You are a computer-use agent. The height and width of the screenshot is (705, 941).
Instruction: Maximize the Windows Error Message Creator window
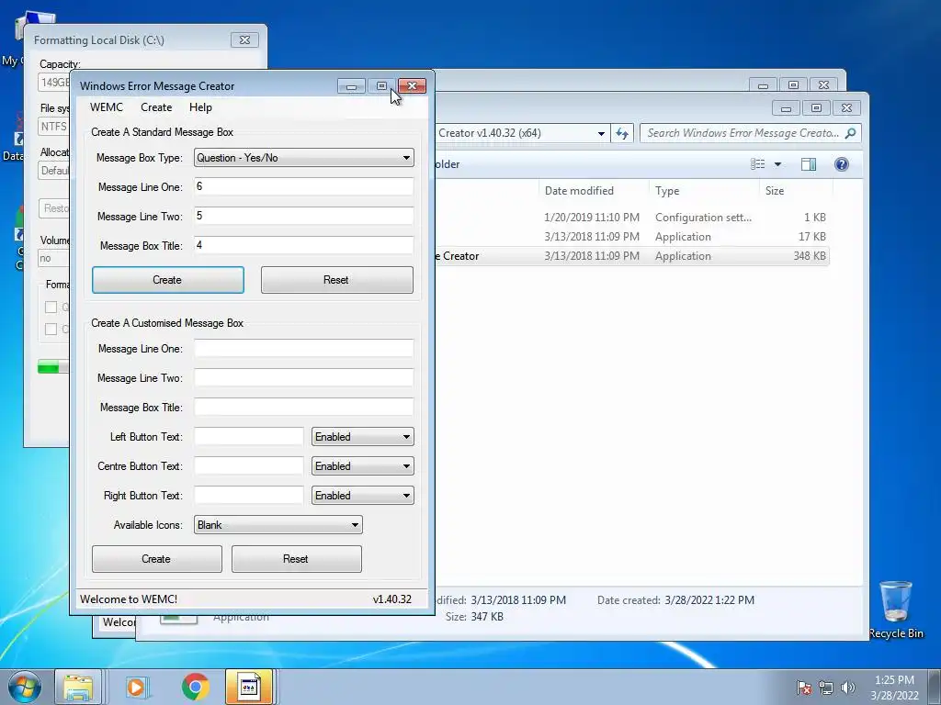[381, 86]
